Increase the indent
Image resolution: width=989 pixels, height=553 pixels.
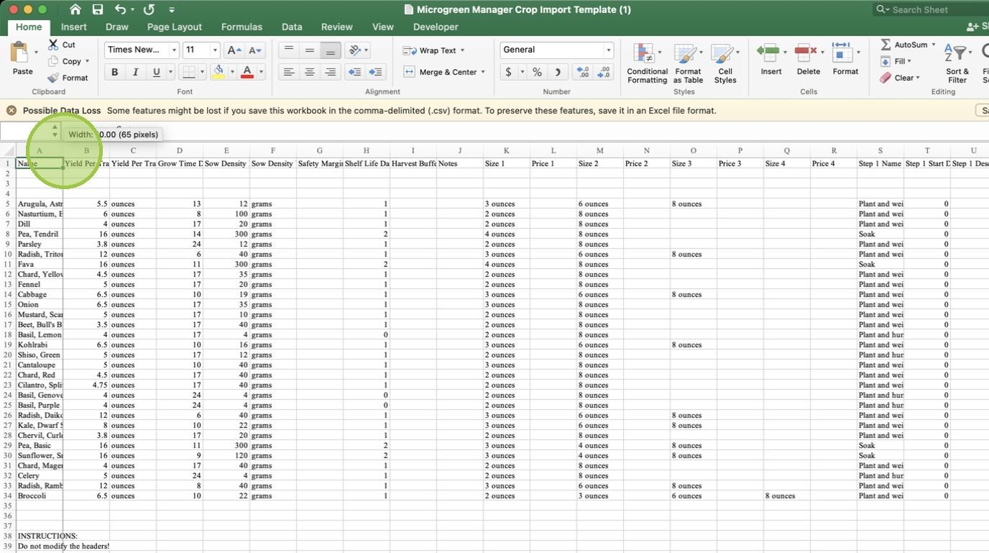(375, 72)
